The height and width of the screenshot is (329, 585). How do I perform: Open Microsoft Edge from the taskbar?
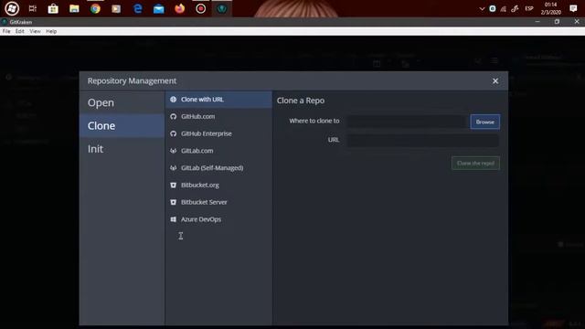[x=138, y=8]
